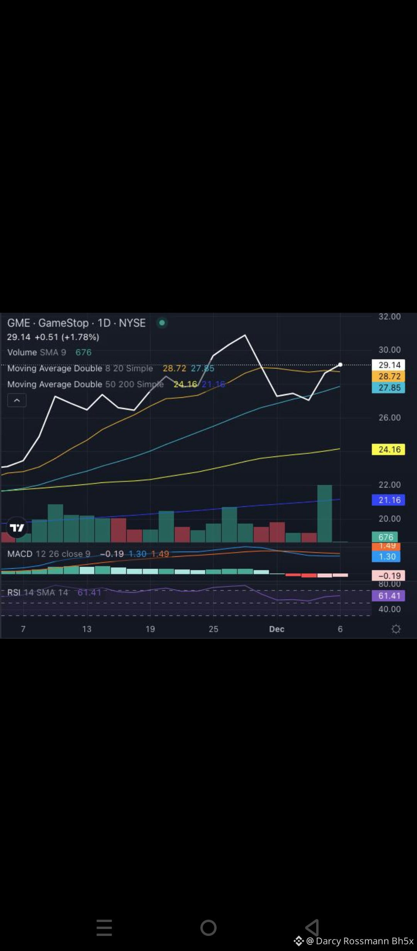This screenshot has width=417, height=951.
Task: Click the 28.72 value in moving average legend
Action: 175,368
